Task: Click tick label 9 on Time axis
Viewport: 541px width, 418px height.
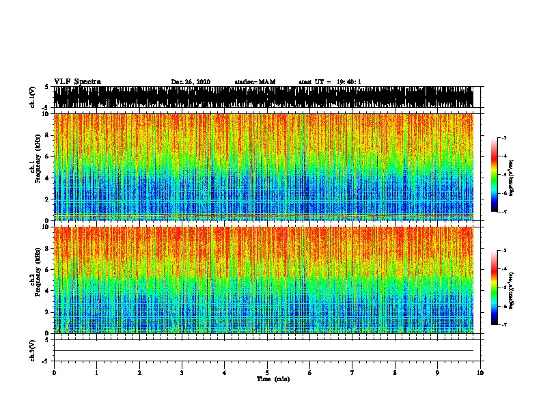Action: pos(437,373)
